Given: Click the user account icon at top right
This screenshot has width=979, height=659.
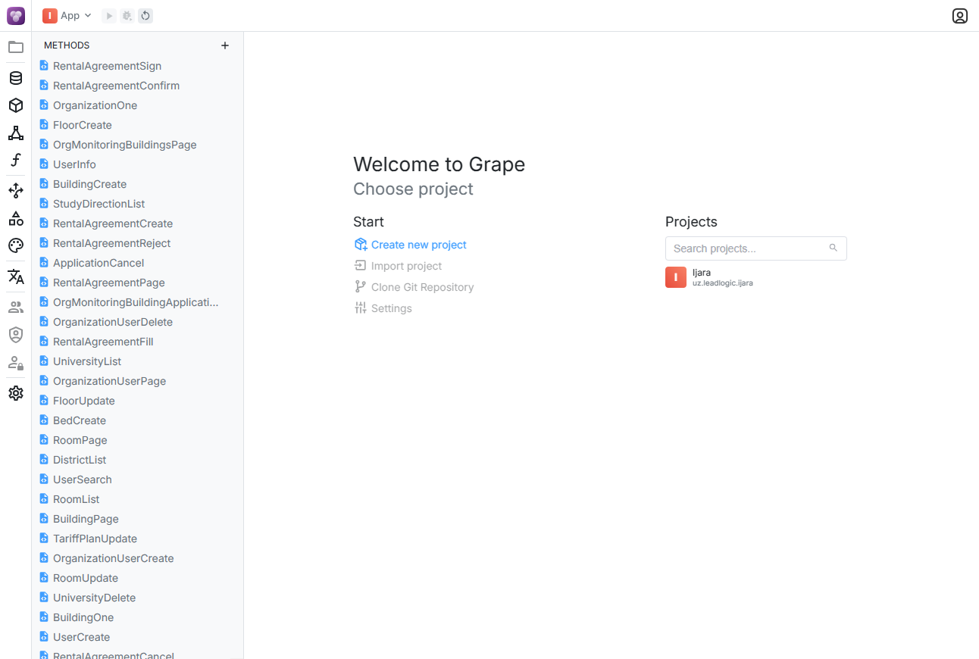Looking at the screenshot, I should pyautogui.click(x=959, y=16).
